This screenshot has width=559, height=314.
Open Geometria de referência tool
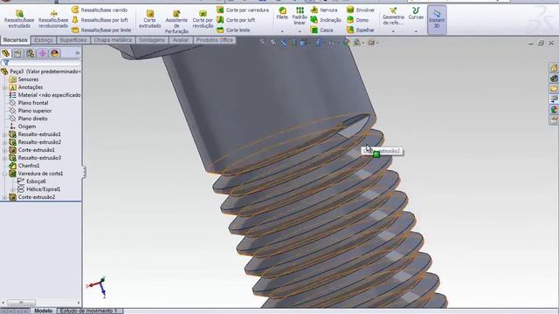(393, 16)
